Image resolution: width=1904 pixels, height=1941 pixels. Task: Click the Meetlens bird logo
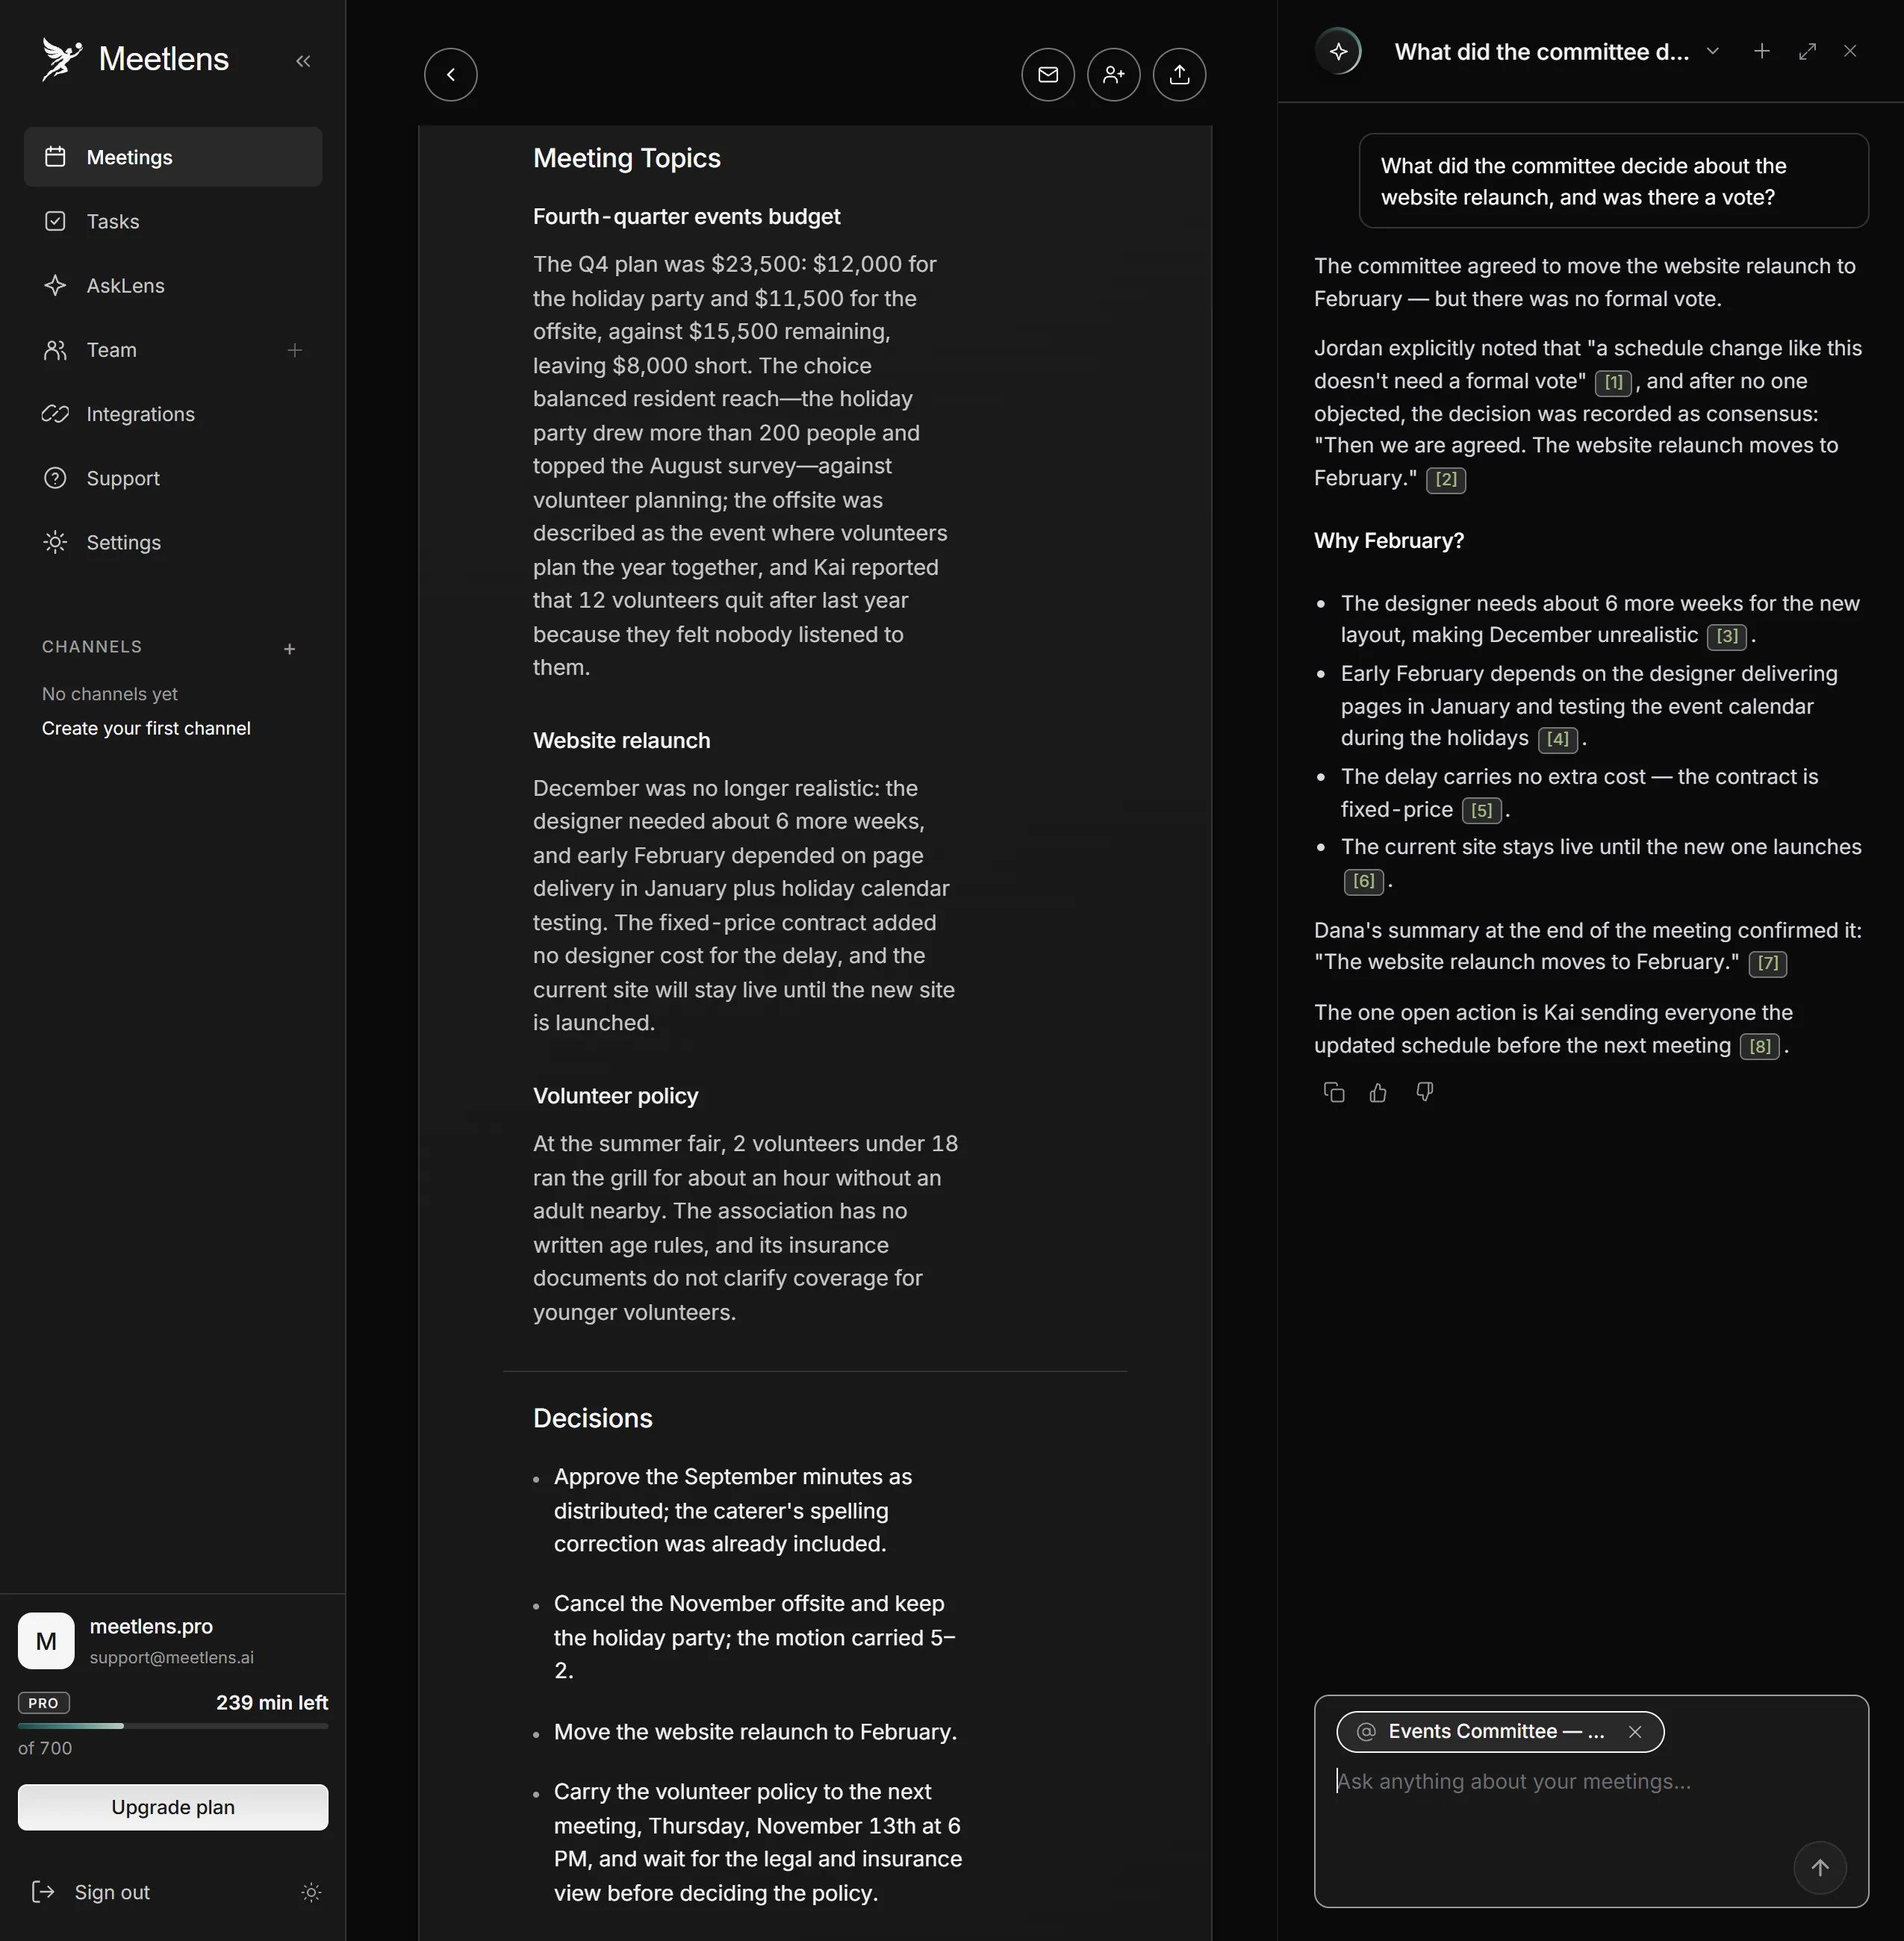[x=62, y=59]
